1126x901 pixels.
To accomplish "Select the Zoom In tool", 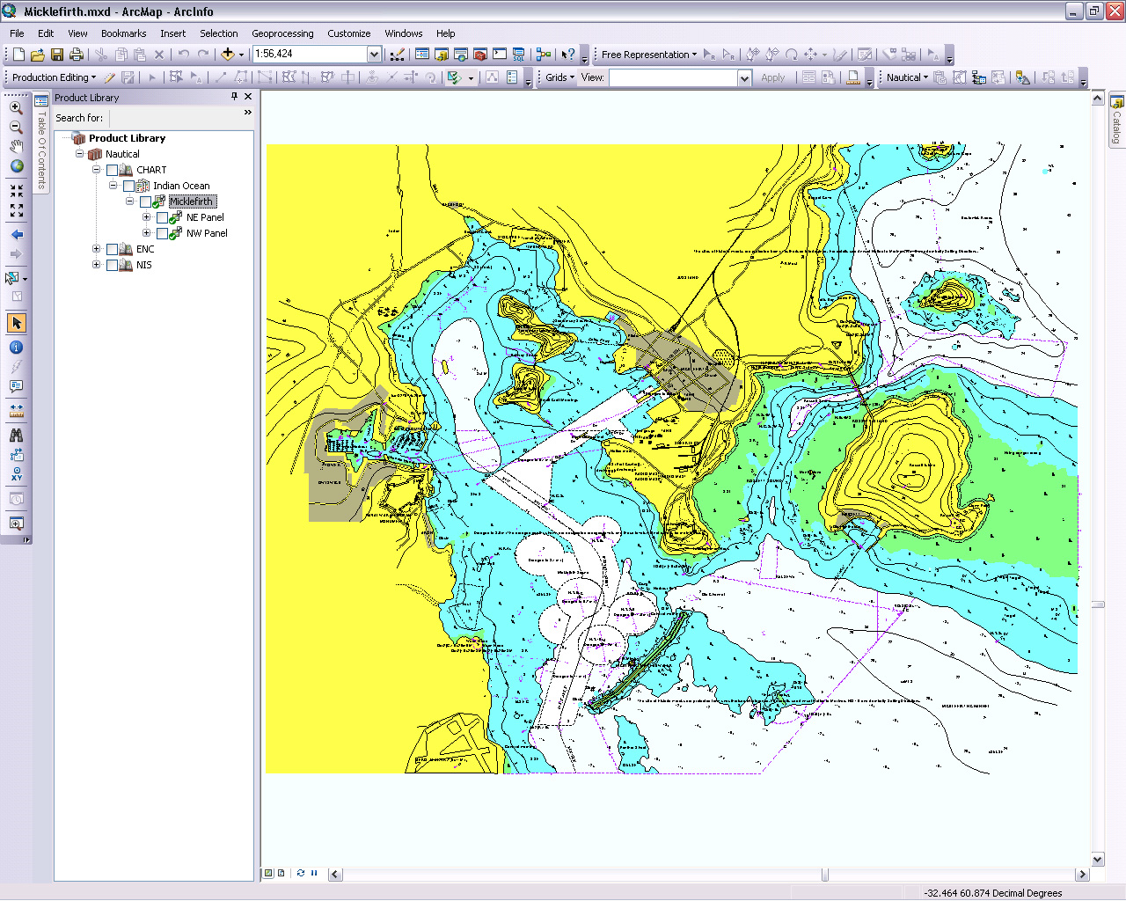I will click(16, 107).
